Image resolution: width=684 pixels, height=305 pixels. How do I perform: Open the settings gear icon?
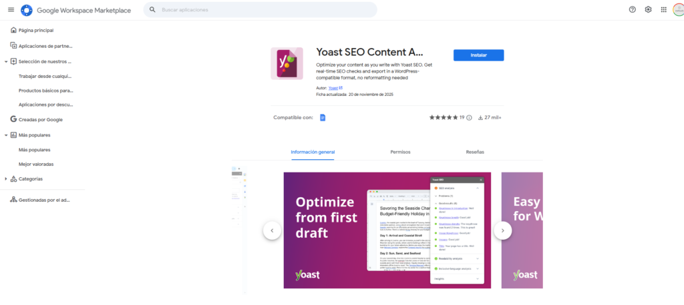648,9
